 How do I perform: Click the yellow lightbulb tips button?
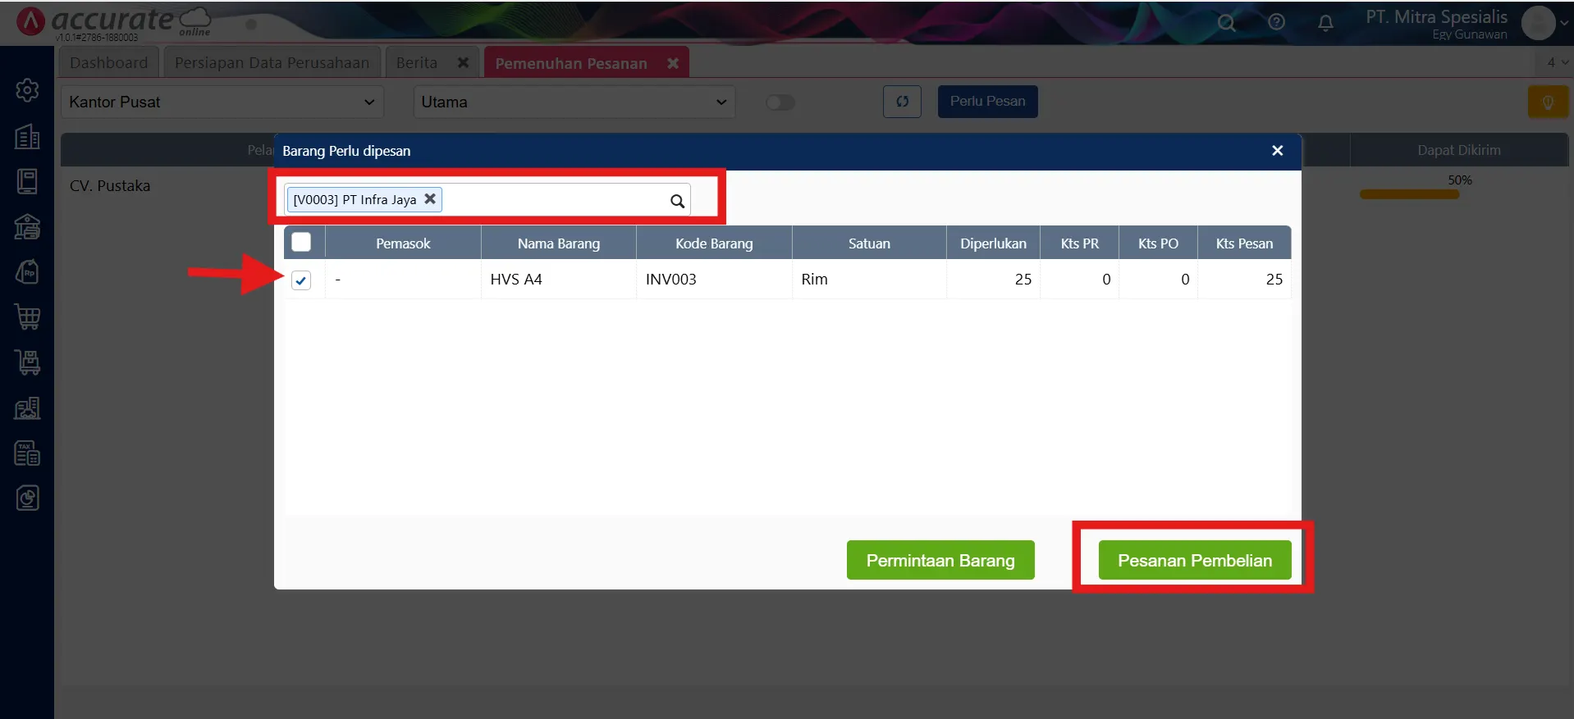[x=1548, y=102]
